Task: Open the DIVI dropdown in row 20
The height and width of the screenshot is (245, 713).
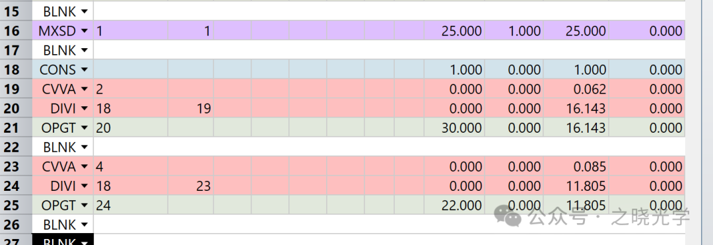Action: click(84, 109)
